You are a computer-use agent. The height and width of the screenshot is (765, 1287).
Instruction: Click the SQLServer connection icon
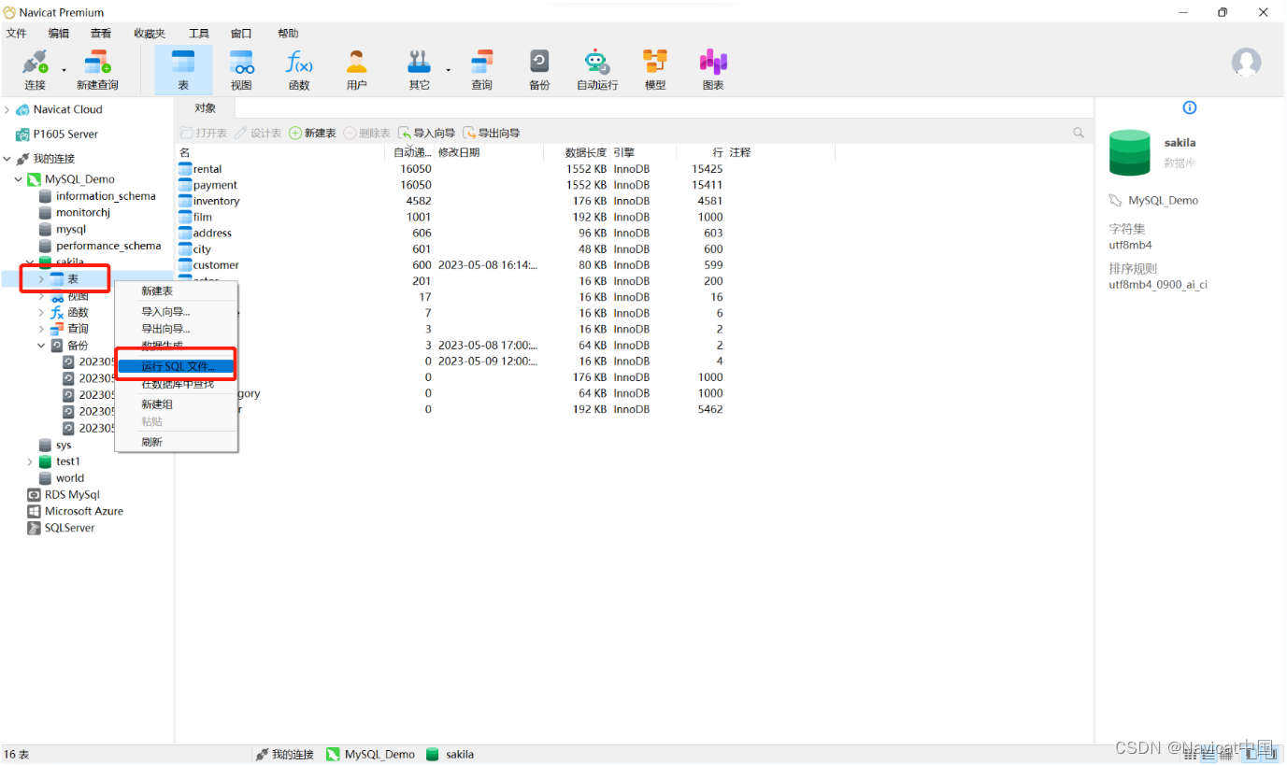[35, 528]
